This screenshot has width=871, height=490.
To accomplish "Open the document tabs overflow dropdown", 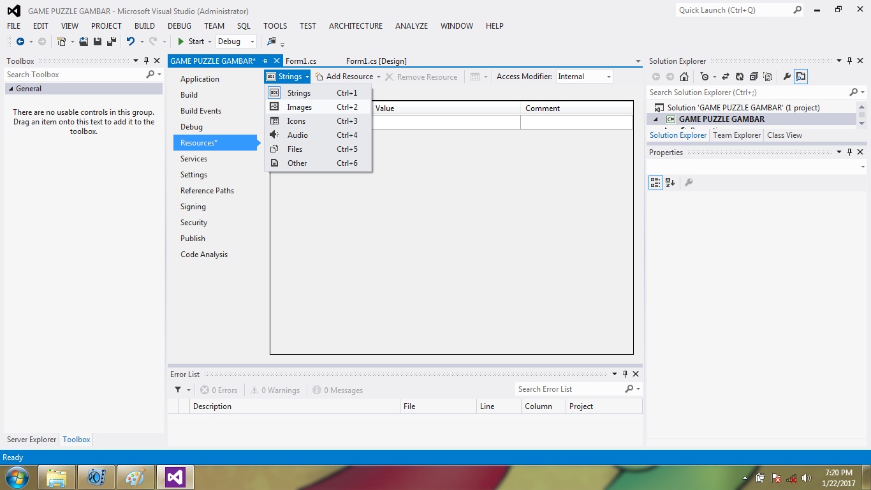I will click(x=638, y=61).
